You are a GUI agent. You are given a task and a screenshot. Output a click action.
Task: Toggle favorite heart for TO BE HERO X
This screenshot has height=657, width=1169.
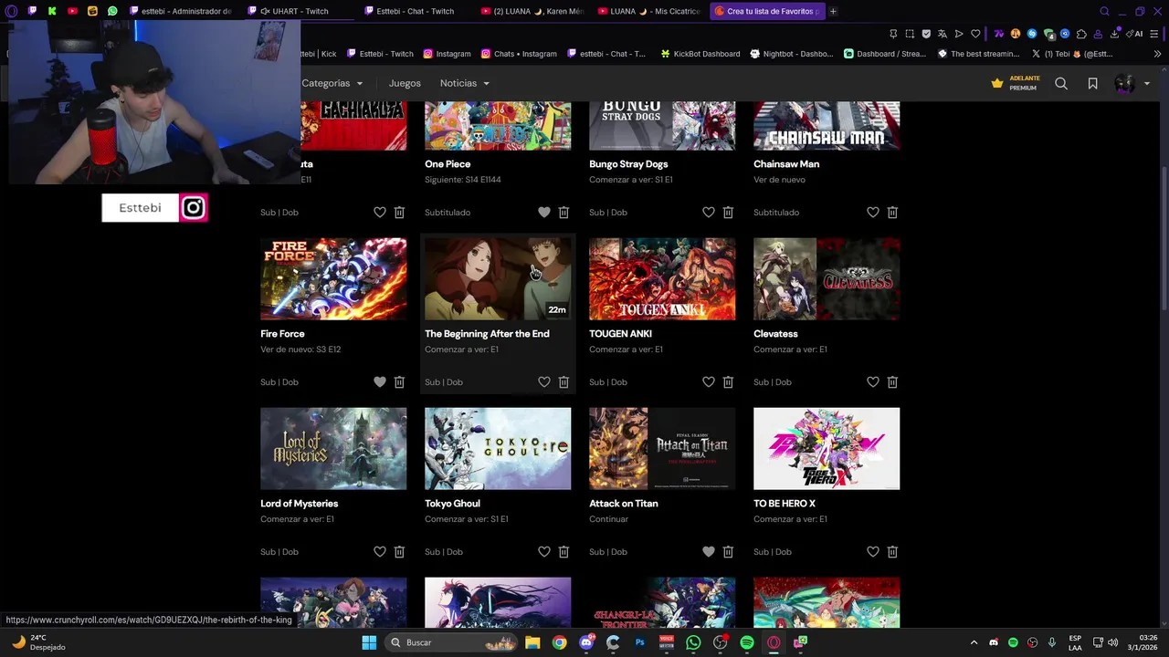click(x=873, y=552)
